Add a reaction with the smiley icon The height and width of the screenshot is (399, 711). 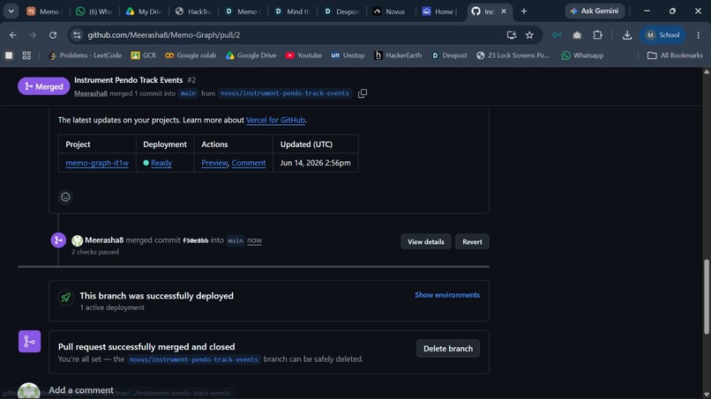coord(65,197)
